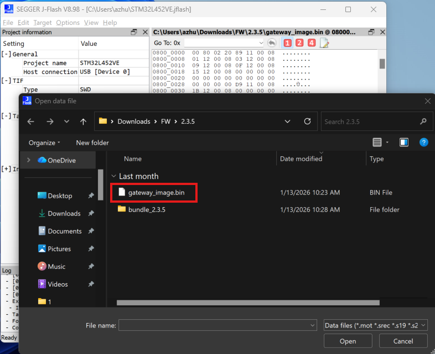The image size is (435, 354).
Task: Sort files by Type column
Action: pos(376,159)
